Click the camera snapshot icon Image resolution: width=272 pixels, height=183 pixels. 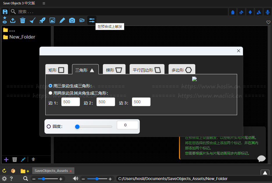pyautogui.click(x=72, y=20)
